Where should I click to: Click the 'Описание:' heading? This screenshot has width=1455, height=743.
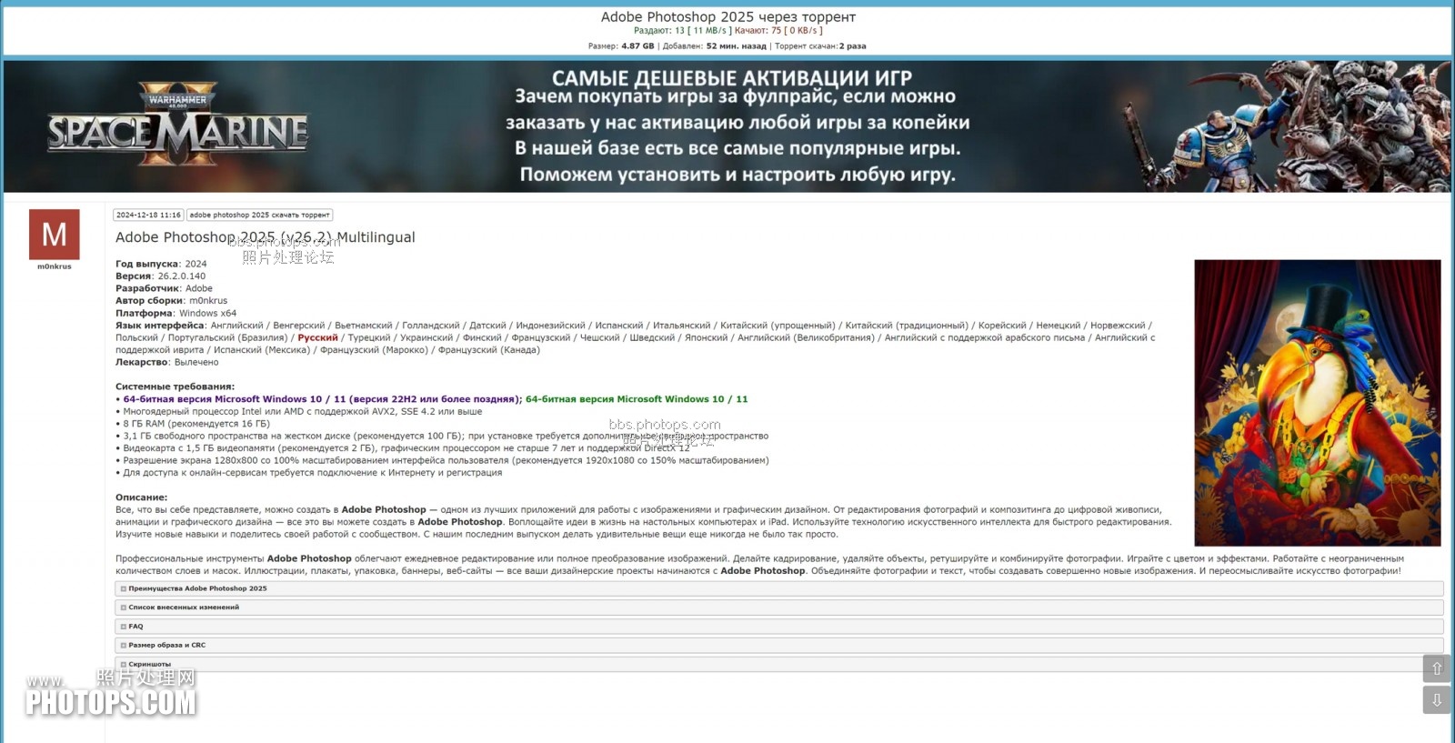[141, 497]
